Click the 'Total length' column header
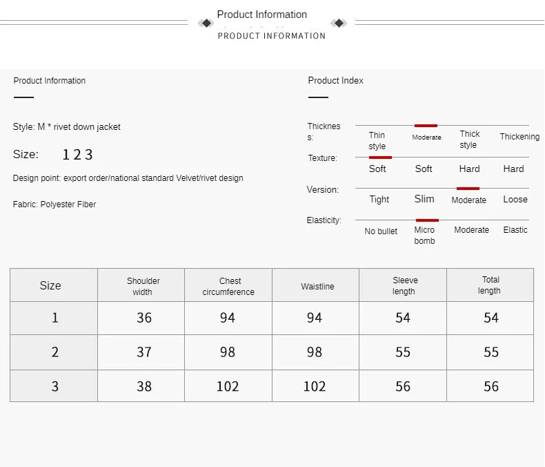545x467 pixels. (x=490, y=285)
